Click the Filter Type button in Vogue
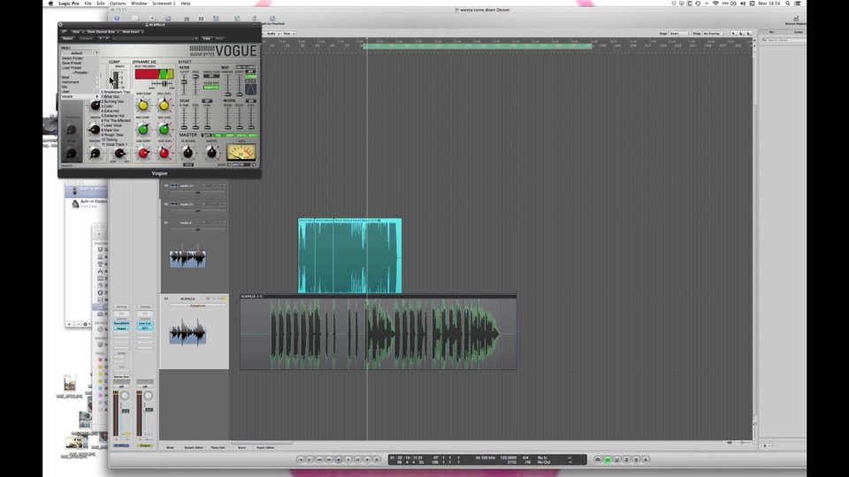 coord(211,87)
